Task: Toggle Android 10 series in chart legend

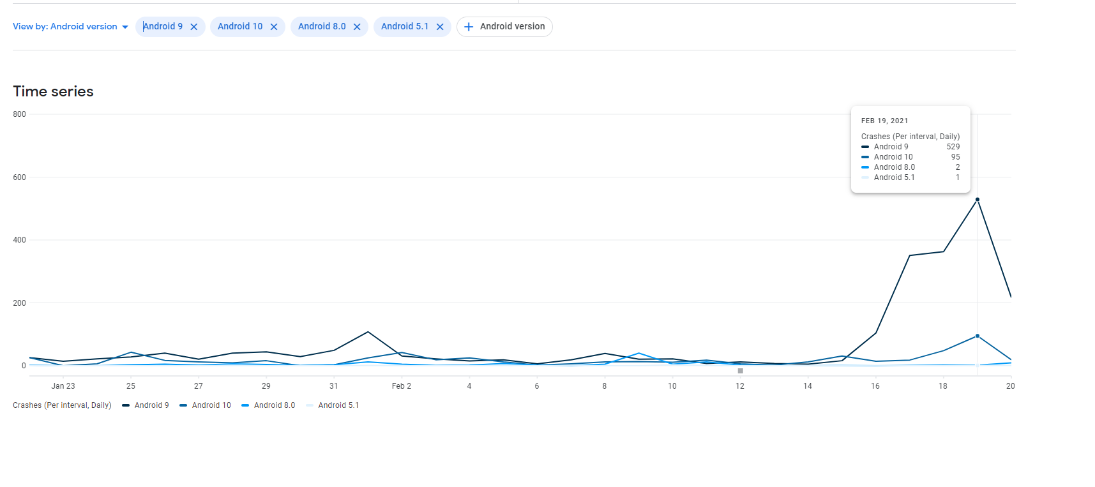Action: tap(211, 405)
